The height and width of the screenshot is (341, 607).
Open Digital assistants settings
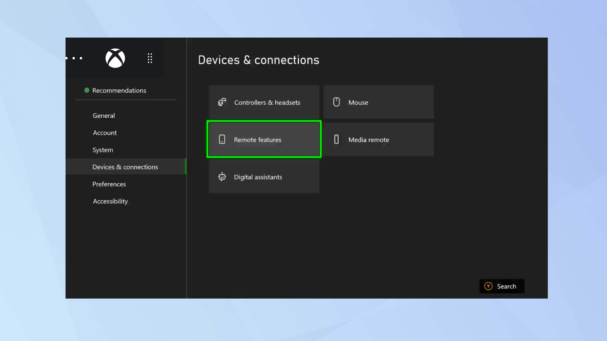pyautogui.click(x=264, y=176)
